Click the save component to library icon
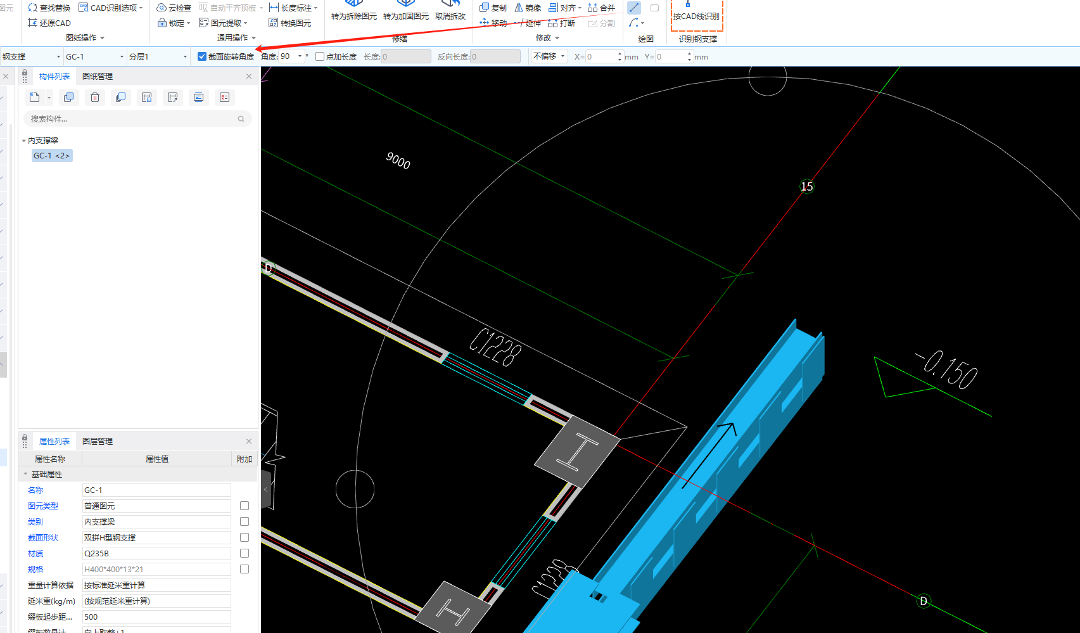1080x633 pixels. pyautogui.click(x=146, y=97)
